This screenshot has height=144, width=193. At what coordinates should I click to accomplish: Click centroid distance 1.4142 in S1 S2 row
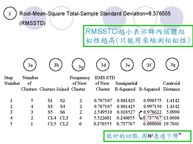click(173, 101)
